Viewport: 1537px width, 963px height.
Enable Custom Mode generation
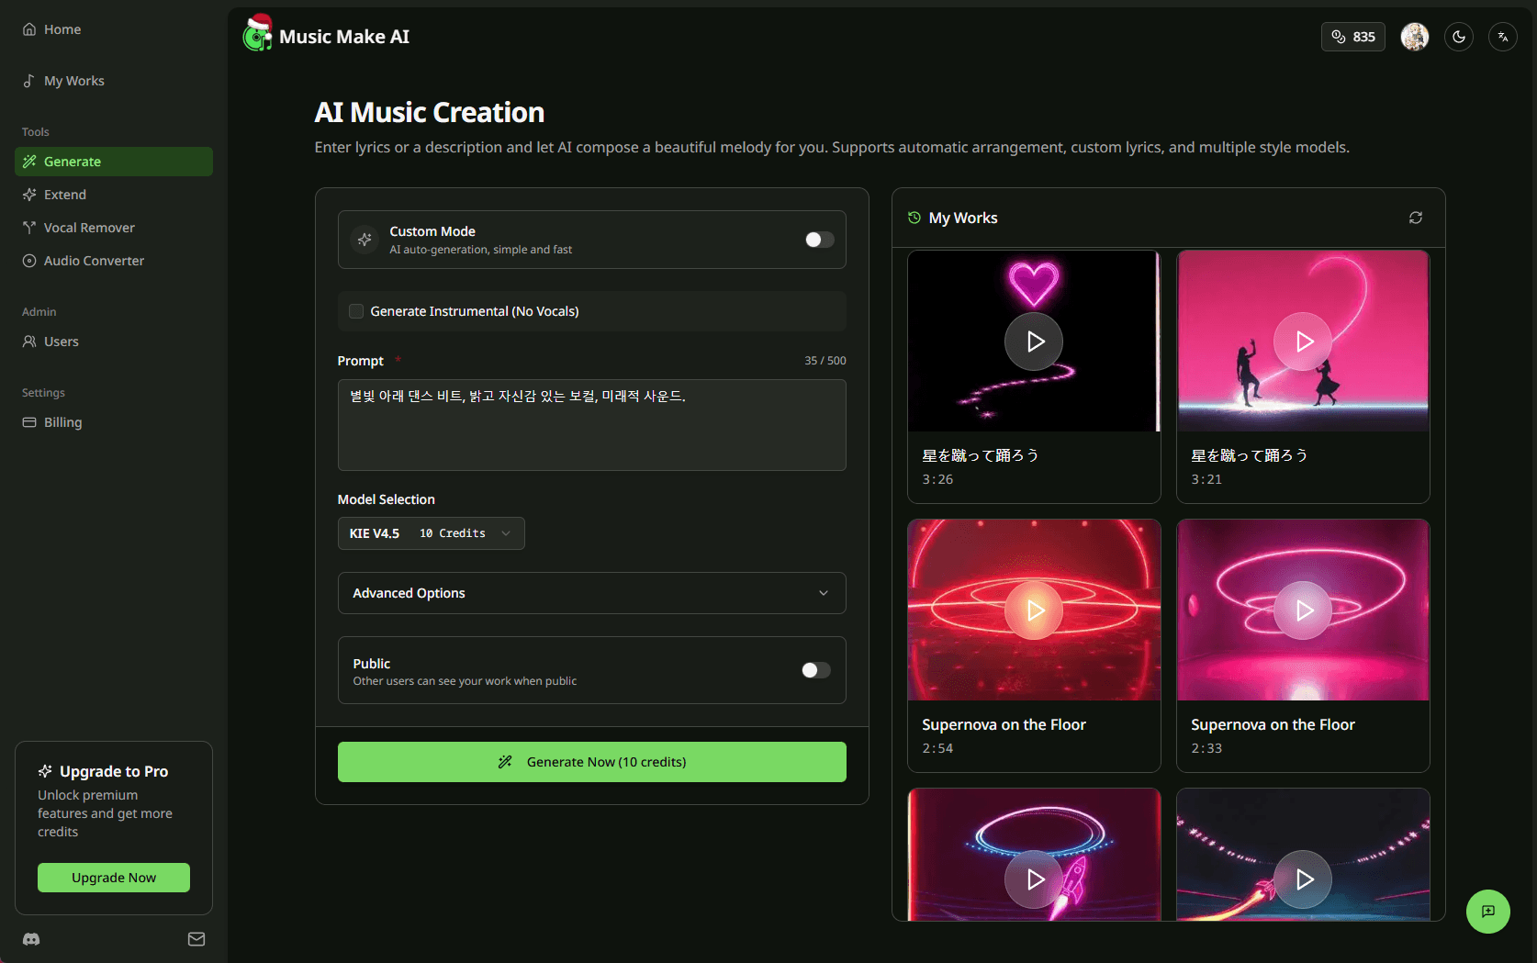(817, 239)
